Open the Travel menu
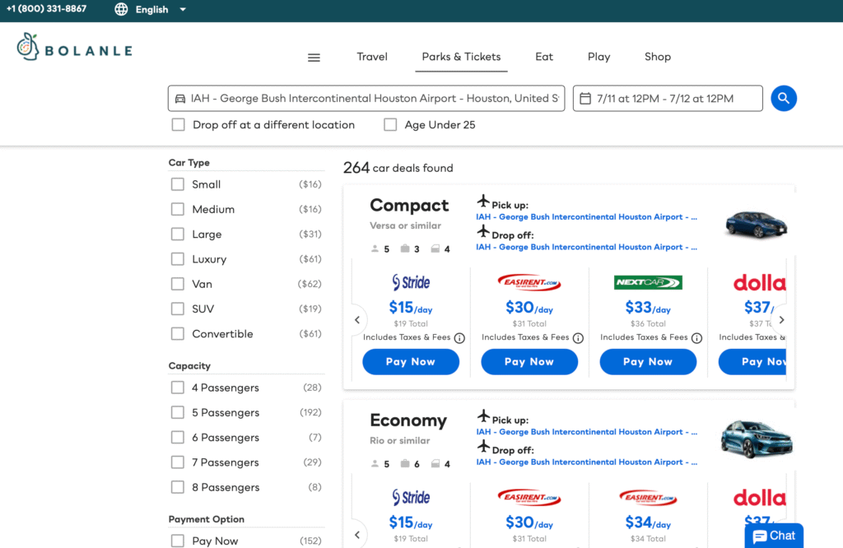 [x=372, y=57]
